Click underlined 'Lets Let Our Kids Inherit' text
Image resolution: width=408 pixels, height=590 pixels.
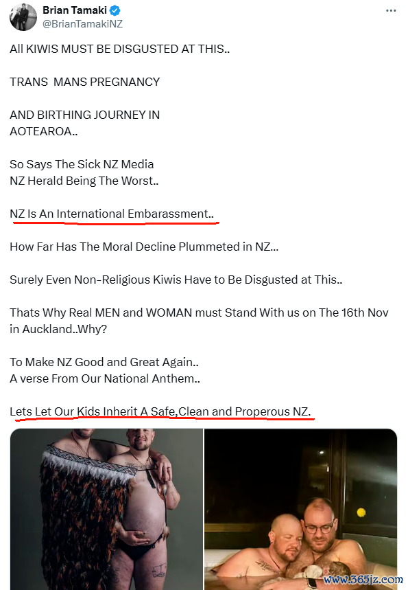coord(160,411)
